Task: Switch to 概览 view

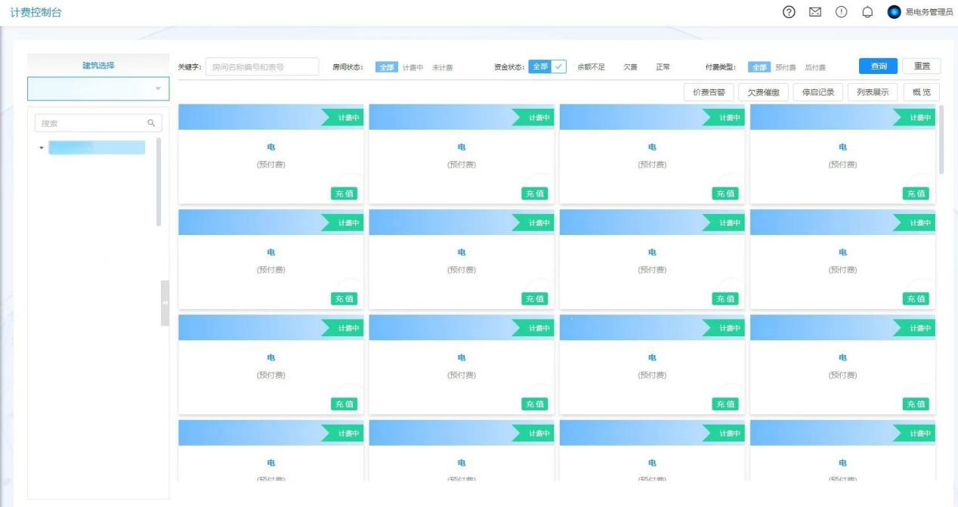Action: coord(921,92)
